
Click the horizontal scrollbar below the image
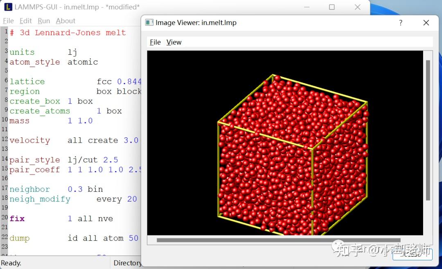279,240
